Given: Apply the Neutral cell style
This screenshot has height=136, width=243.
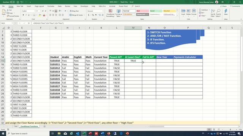Looking at the screenshot, I should pos(169,11).
